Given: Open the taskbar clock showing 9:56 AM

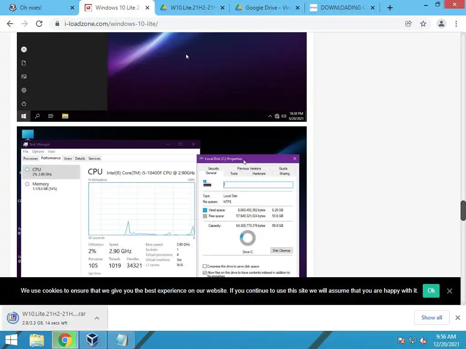Looking at the screenshot, I should click(x=446, y=340).
